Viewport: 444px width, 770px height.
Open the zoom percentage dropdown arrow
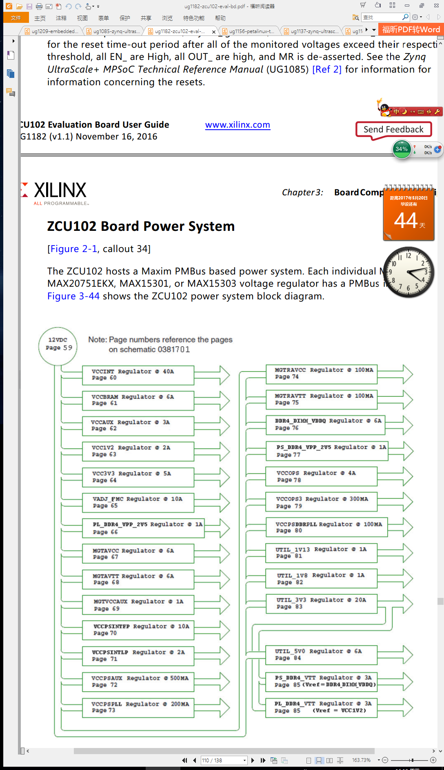coord(379,760)
